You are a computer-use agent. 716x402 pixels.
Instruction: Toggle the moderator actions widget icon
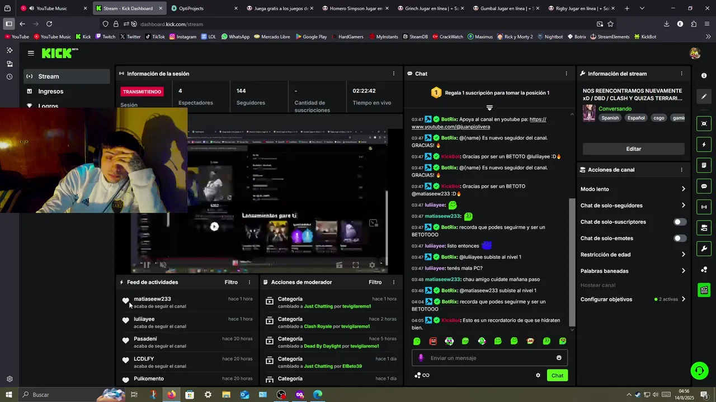click(704, 228)
